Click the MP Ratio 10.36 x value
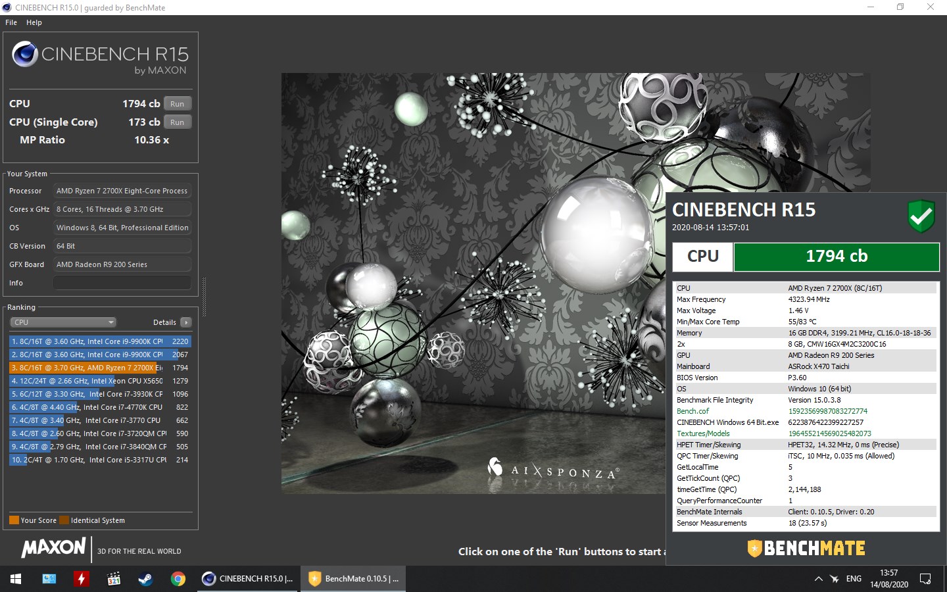This screenshot has width=947, height=592. tap(151, 140)
